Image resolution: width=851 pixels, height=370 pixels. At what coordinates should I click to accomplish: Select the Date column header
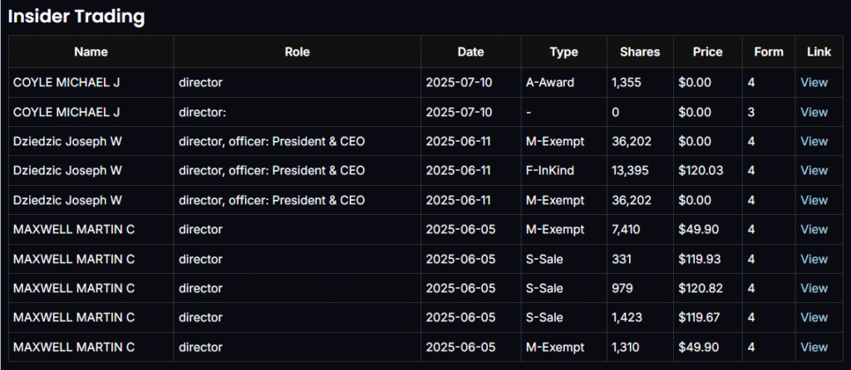[470, 51]
